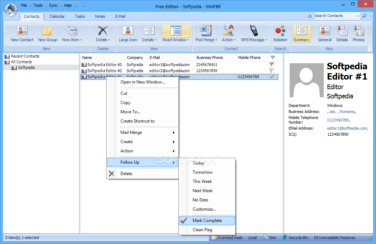Choose Clean Flag in submenu
The image size is (376, 244).
pos(207,230)
